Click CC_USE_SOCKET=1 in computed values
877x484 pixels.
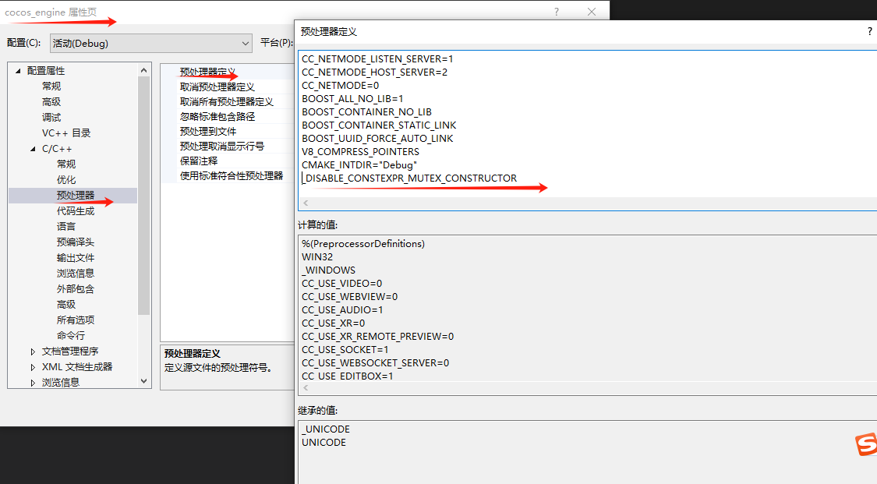pyautogui.click(x=345, y=350)
